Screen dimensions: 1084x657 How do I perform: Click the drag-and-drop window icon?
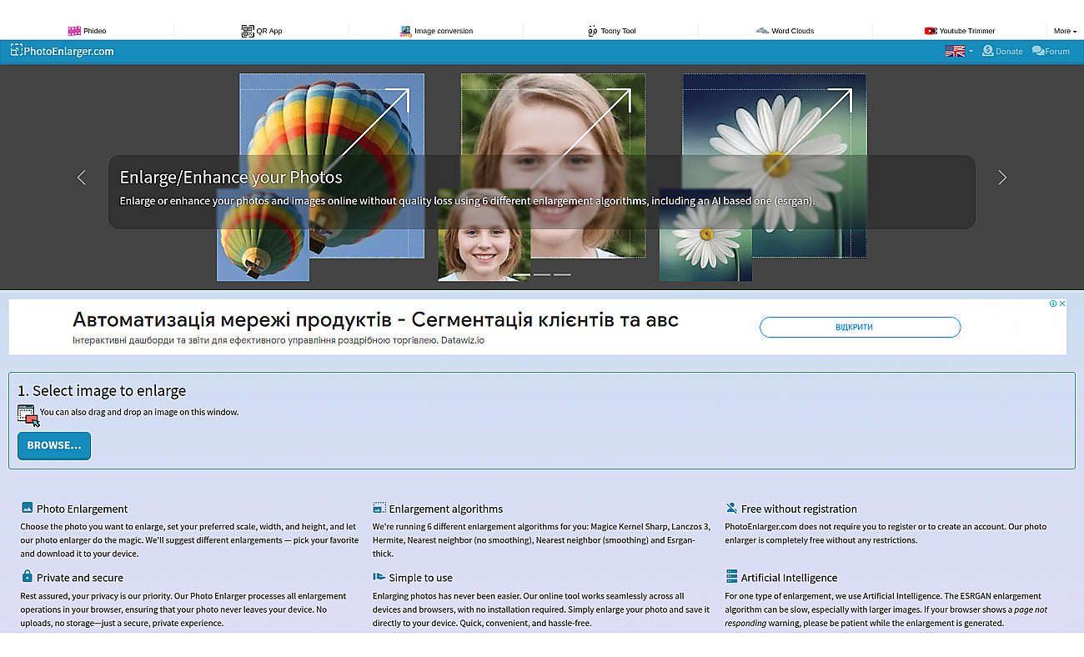pyautogui.click(x=28, y=414)
